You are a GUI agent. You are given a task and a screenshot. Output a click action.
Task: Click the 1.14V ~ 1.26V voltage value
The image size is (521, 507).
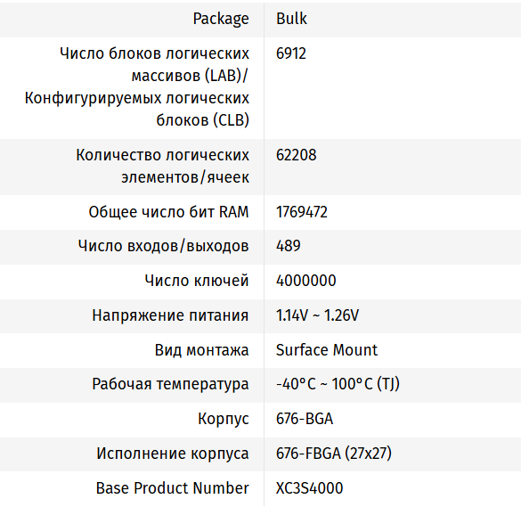[x=317, y=315]
